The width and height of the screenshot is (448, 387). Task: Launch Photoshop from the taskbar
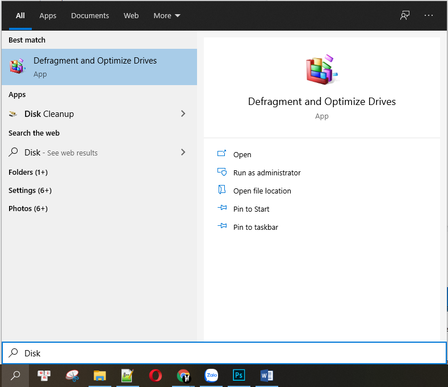point(238,375)
